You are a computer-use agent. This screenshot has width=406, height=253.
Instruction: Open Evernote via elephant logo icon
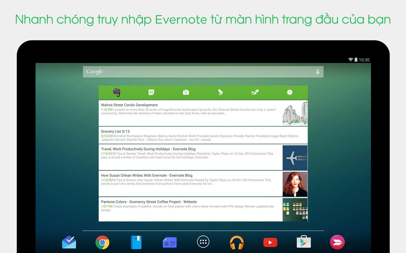tap(116, 92)
